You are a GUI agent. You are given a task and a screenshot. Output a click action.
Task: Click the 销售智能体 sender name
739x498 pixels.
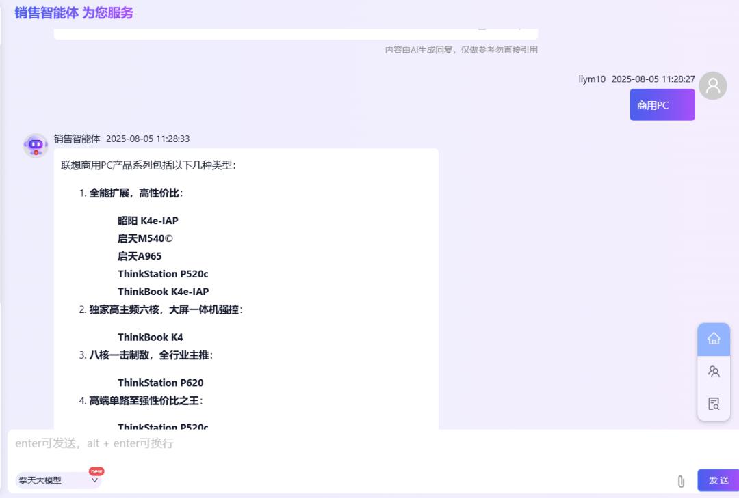tap(77, 139)
